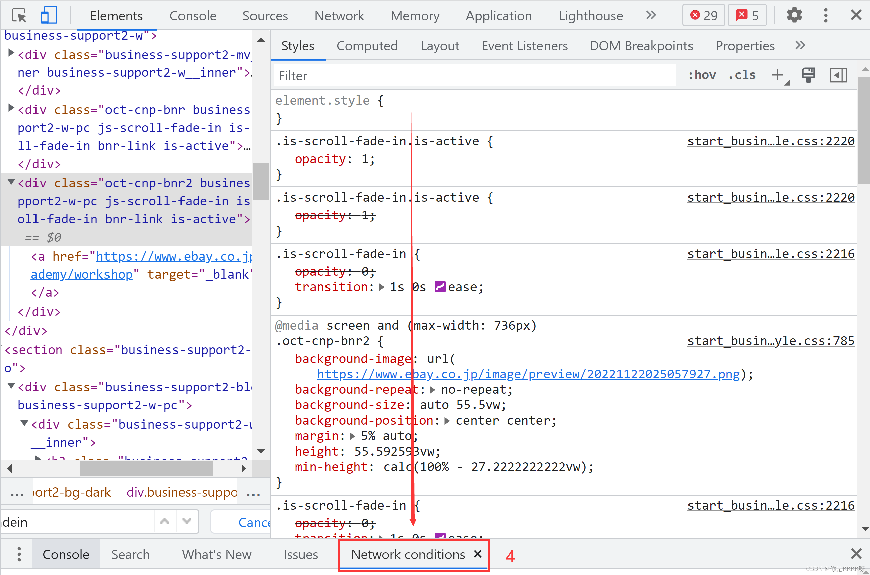Open the DevTools three-dot customize menu
The image size is (870, 575).
[x=826, y=15]
